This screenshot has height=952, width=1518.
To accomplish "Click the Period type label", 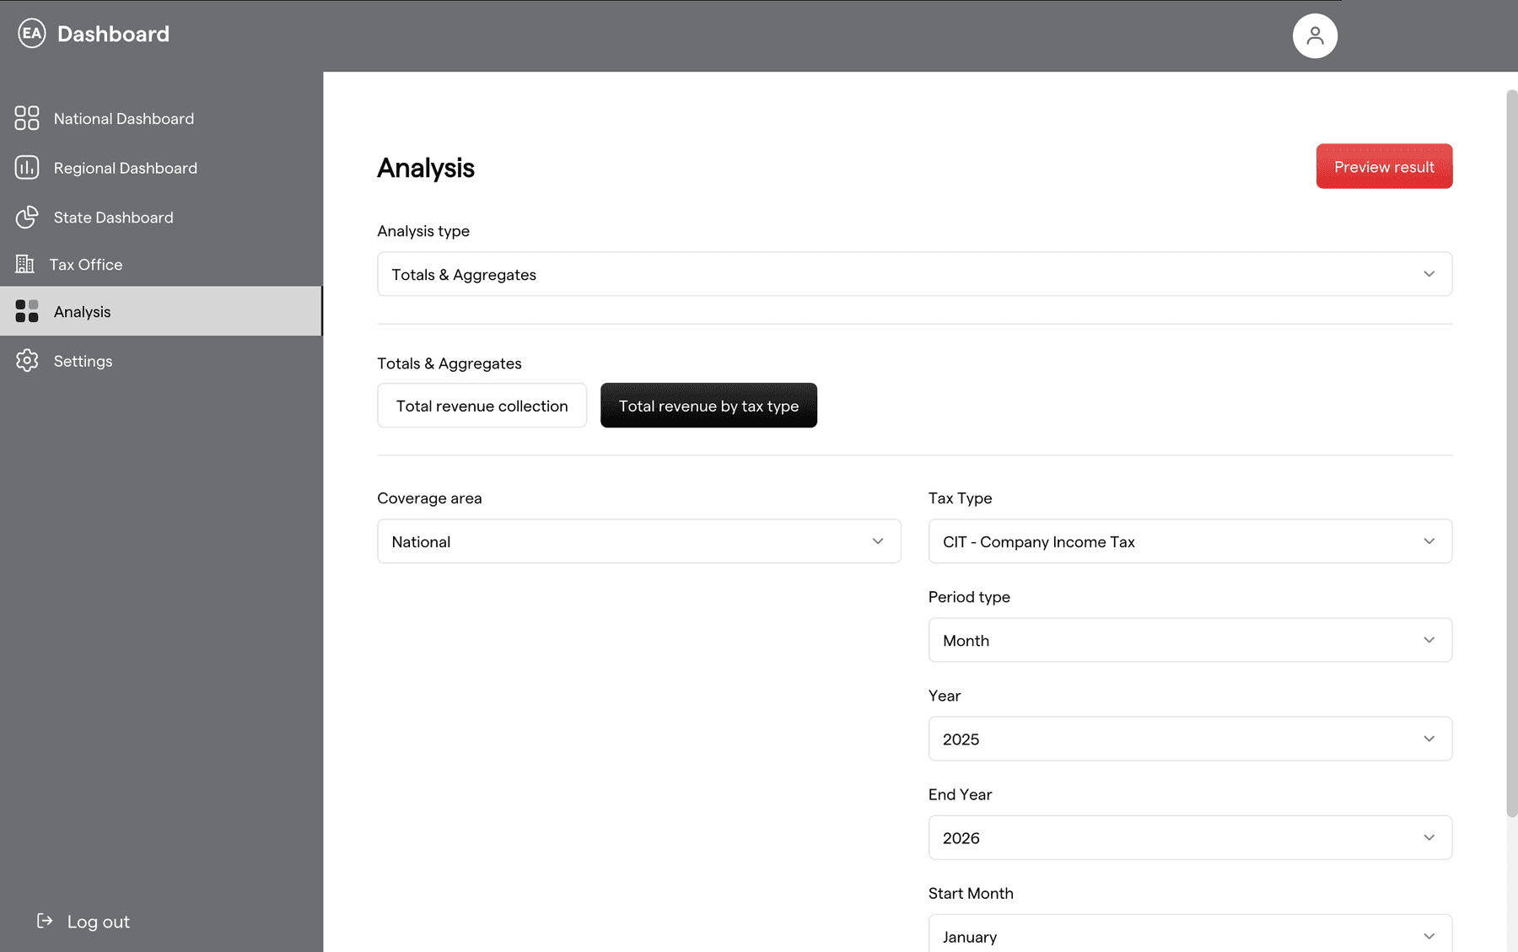I will (969, 597).
